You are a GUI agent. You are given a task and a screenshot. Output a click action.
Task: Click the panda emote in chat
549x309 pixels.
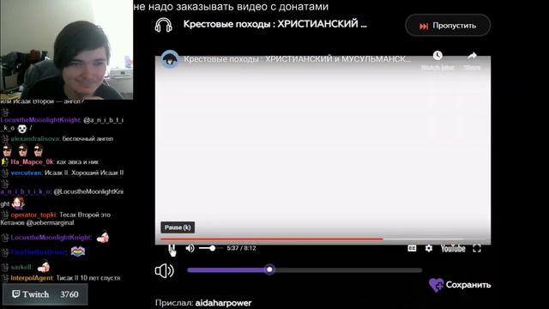coord(22,129)
